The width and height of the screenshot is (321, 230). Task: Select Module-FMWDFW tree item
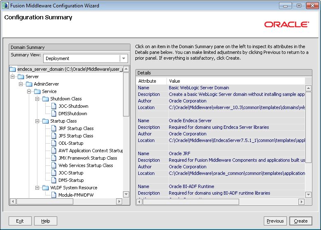(x=76, y=195)
